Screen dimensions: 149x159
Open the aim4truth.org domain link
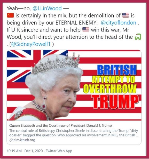[x=24, y=140]
